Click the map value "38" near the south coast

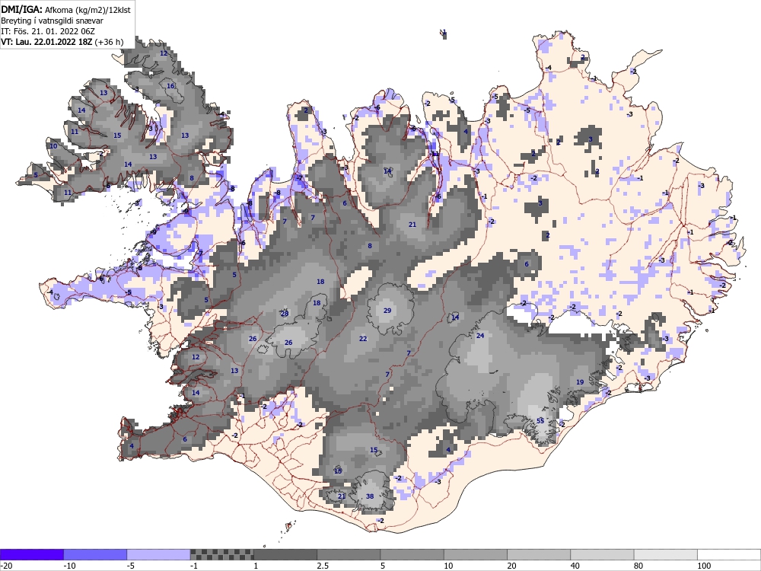pos(370,496)
